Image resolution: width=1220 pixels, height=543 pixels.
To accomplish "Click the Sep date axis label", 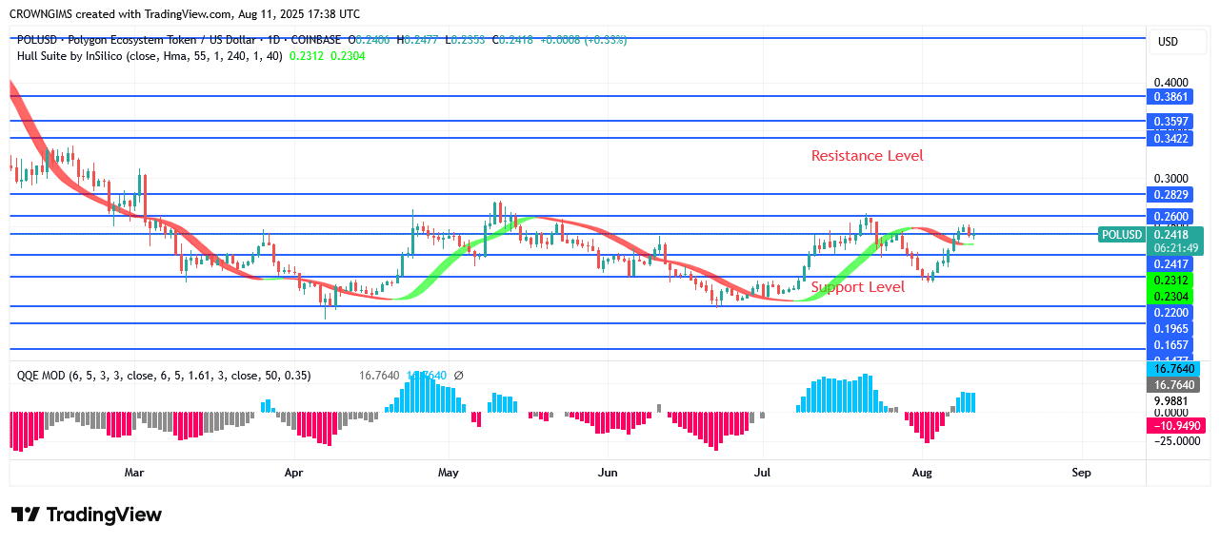I will 1081,472.
